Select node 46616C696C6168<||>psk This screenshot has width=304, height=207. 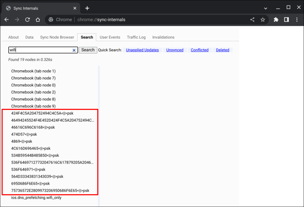coord(33,127)
